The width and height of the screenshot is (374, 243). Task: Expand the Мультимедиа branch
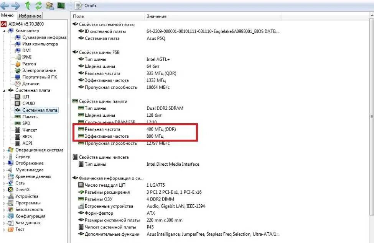click(x=4, y=170)
